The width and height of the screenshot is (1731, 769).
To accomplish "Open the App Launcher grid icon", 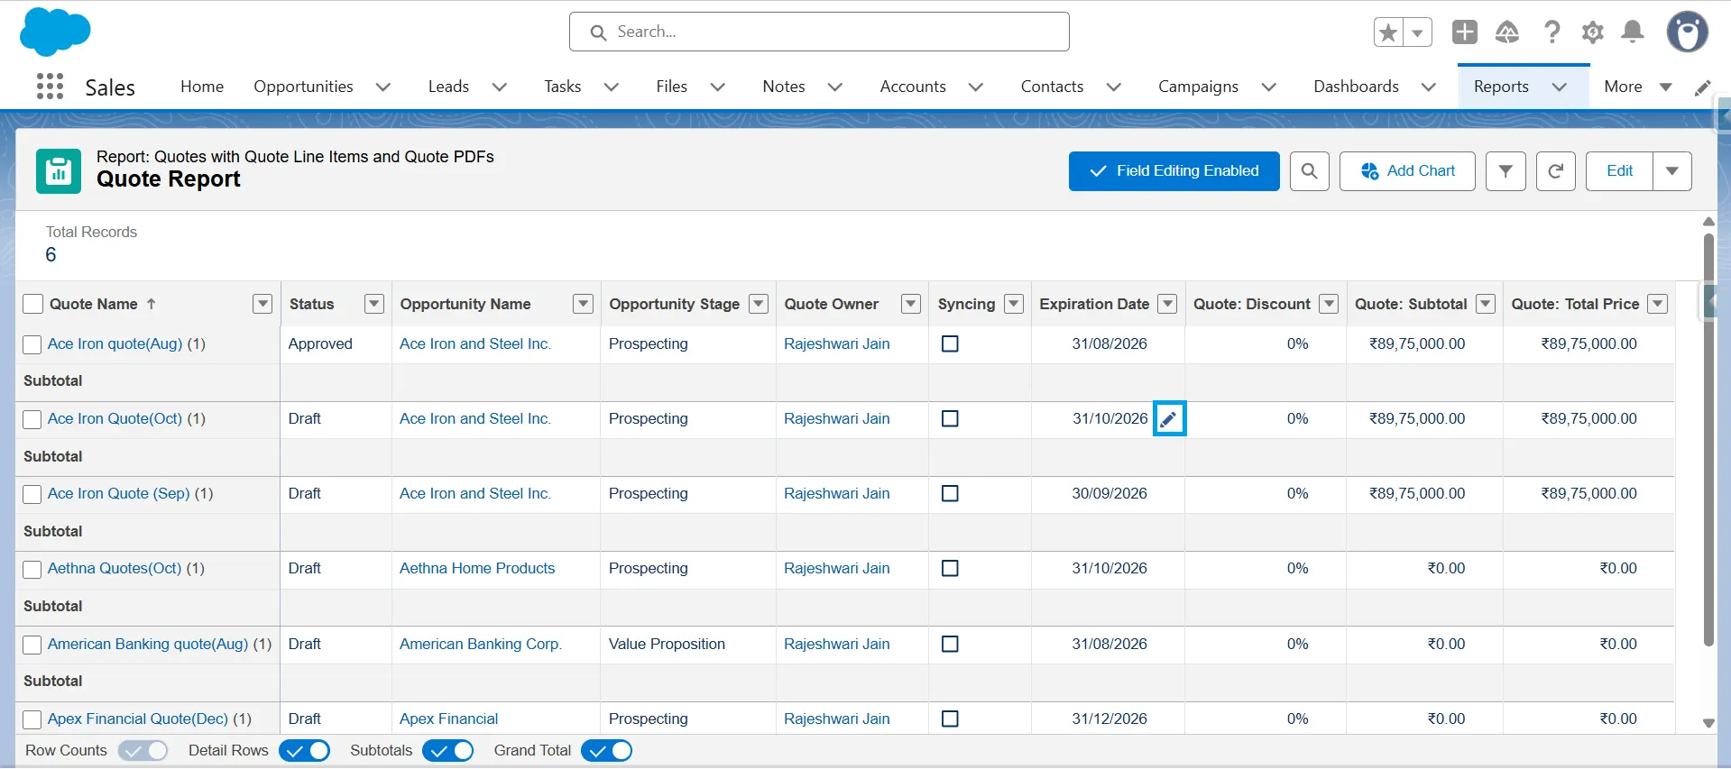I will [x=50, y=87].
